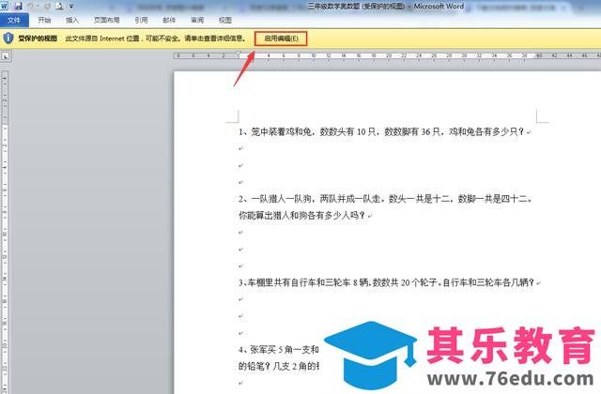The image size is (601, 394).
Task: Click the Protected View shield icon
Action: (8, 38)
